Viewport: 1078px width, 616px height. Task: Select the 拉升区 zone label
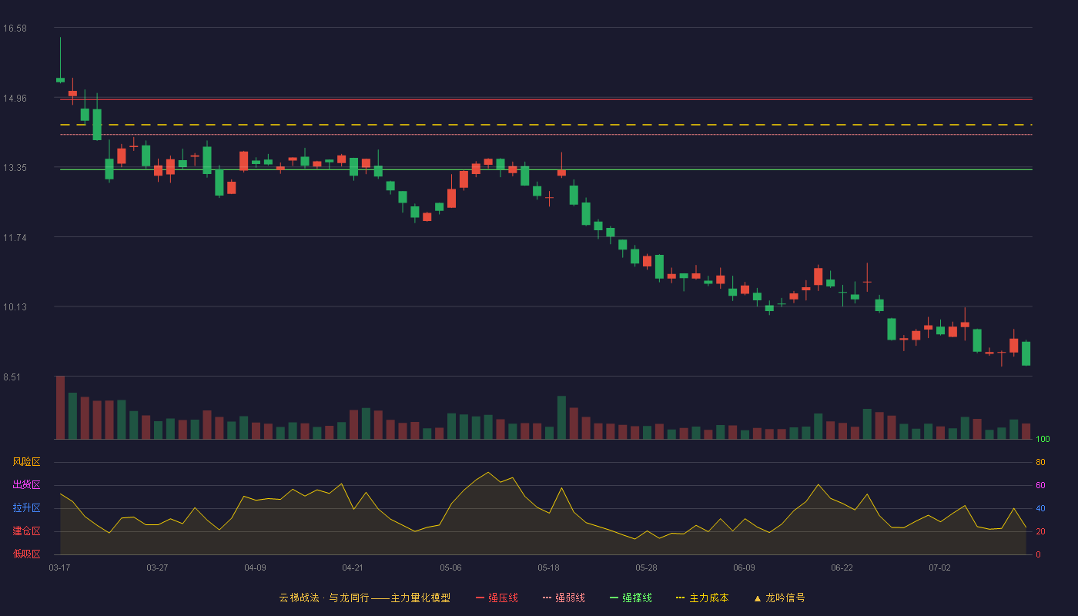pyautogui.click(x=26, y=508)
